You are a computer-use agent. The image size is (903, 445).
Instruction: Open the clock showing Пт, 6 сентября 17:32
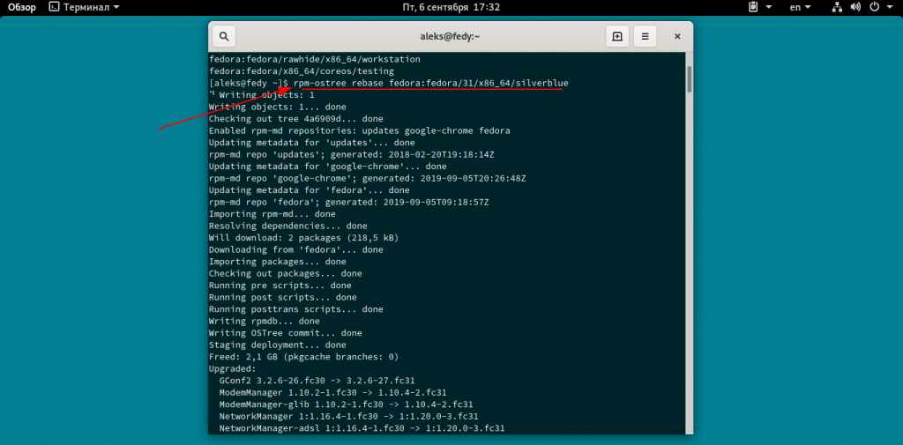pos(451,7)
